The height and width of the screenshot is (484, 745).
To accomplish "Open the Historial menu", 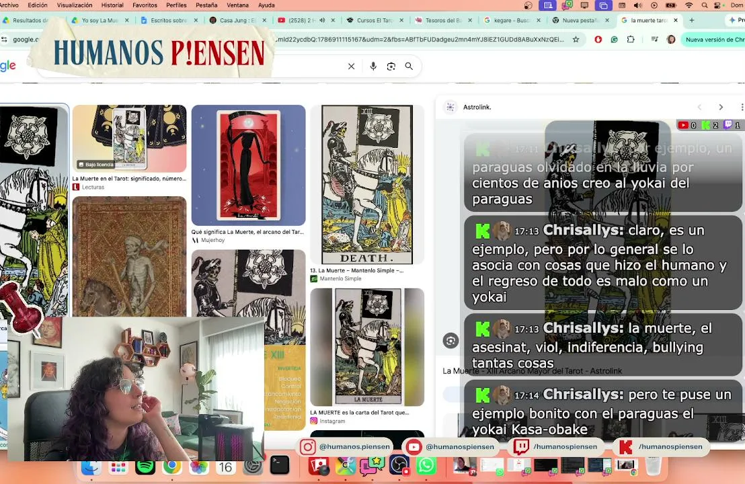I will pos(112,5).
